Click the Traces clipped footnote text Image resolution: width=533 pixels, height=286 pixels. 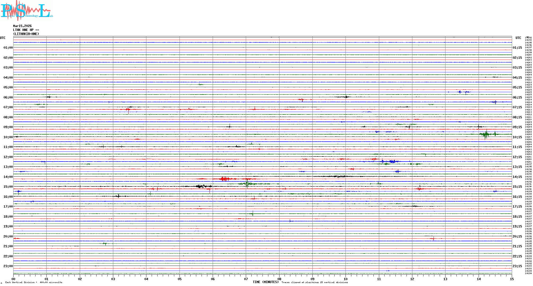(x=314, y=282)
